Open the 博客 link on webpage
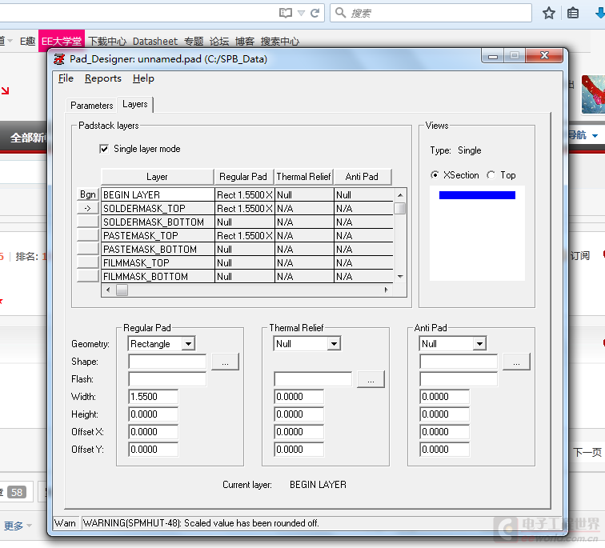 coord(245,42)
